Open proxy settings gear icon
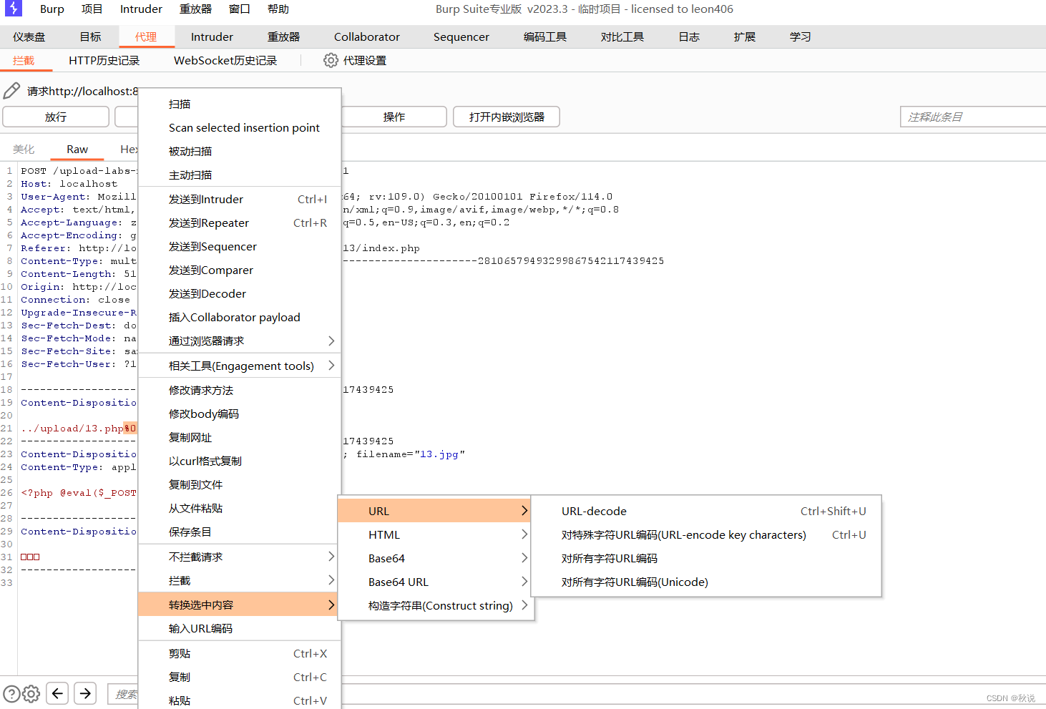This screenshot has height=709, width=1046. 331,61
